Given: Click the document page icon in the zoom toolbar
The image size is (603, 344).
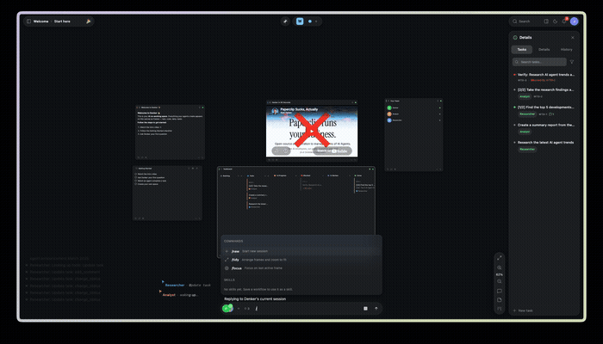Looking at the screenshot, I should click(x=499, y=300).
